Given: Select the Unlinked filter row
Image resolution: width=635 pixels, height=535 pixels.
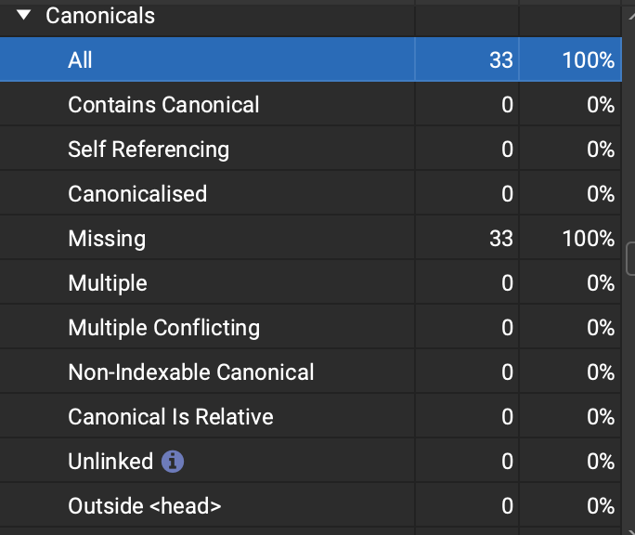Looking at the screenshot, I should click(x=110, y=462).
